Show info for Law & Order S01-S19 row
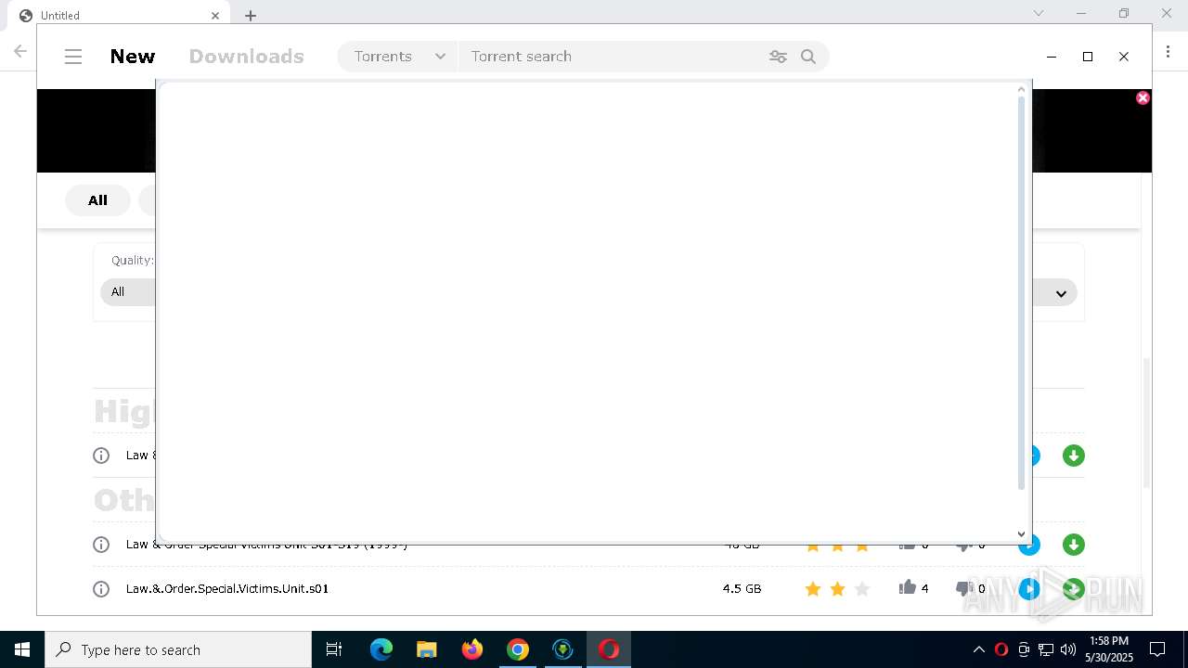 coord(101,545)
